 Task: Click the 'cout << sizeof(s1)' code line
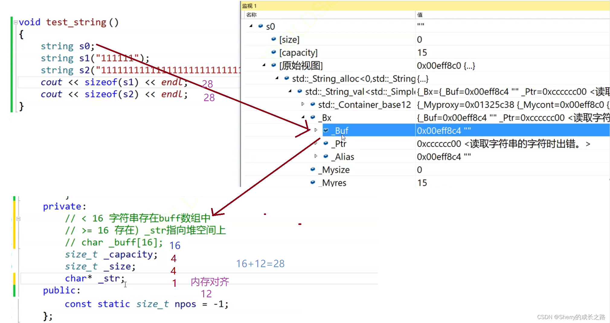click(114, 82)
